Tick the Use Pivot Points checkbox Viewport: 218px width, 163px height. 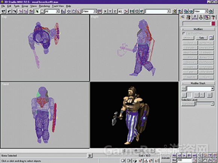pos(184,33)
